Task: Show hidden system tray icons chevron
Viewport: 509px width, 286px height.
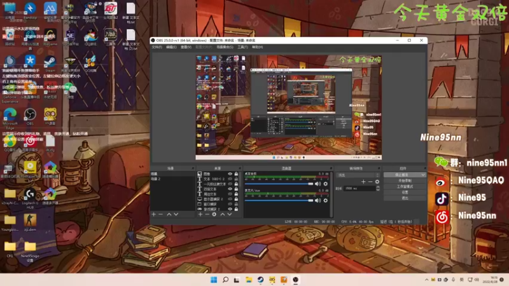Action: 426,280
